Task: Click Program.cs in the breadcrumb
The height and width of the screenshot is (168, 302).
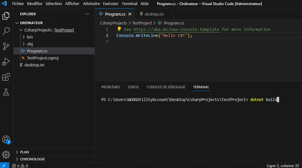Action: click(x=174, y=23)
